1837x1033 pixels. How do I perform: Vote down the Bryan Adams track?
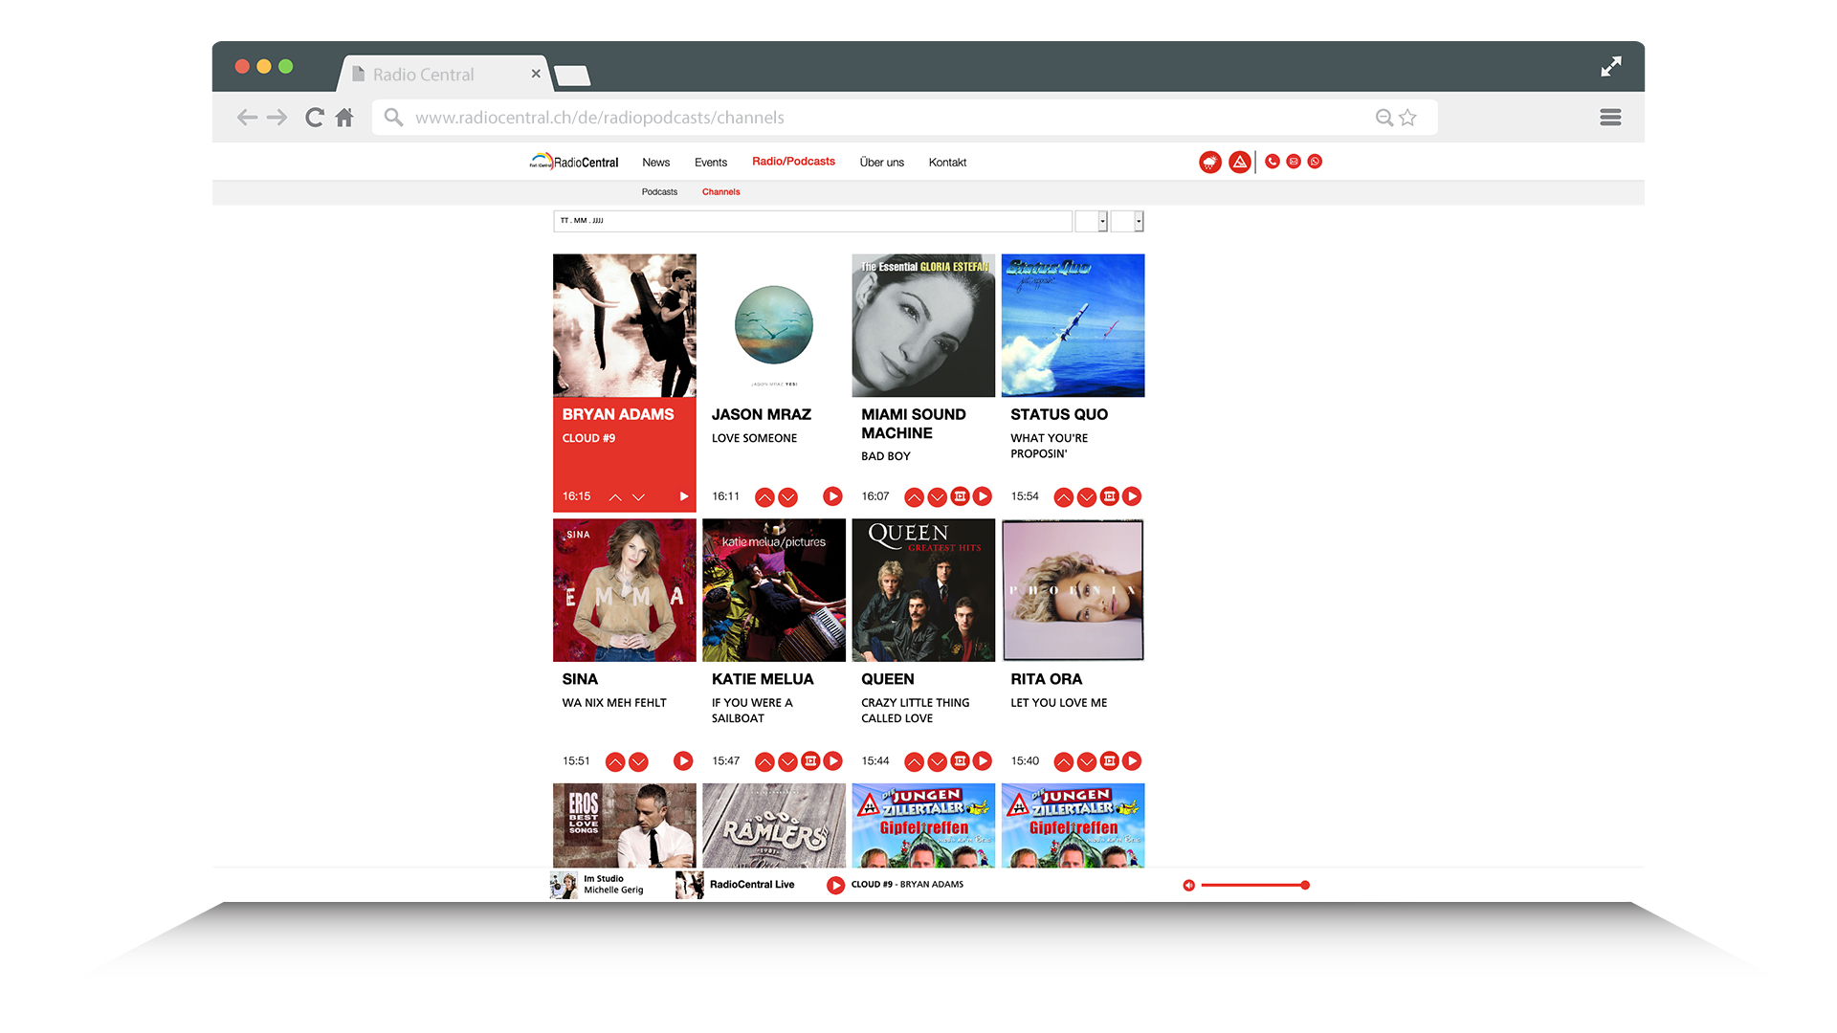(x=638, y=497)
